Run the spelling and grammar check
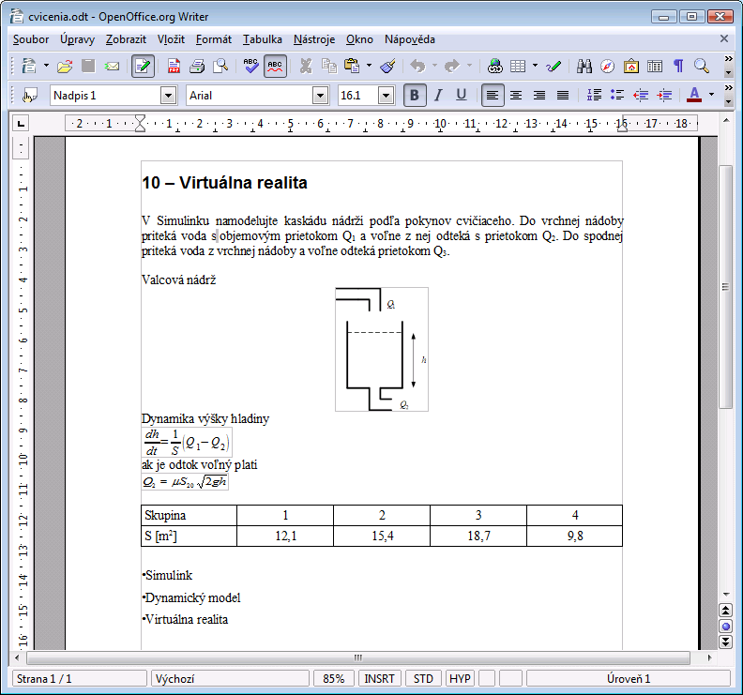 click(250, 66)
